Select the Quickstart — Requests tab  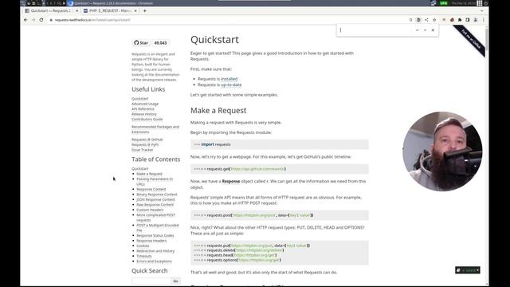51,10
